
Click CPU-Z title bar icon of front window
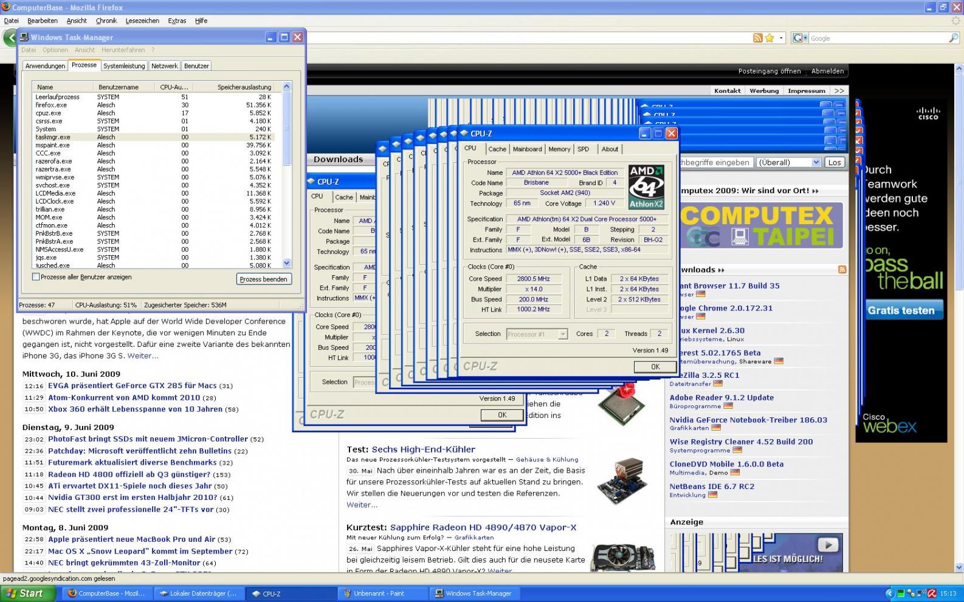tap(464, 133)
